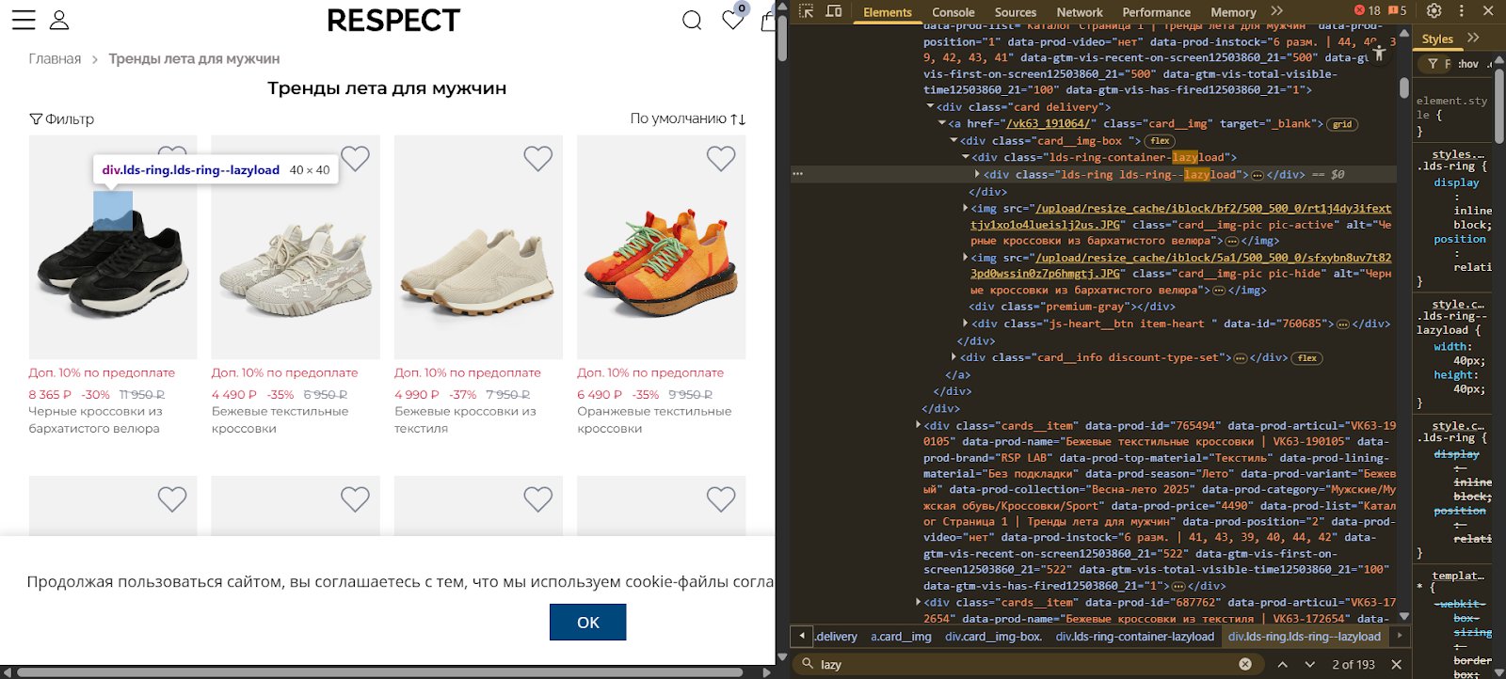Toggle the device toolbar emulation icon
1506x679 pixels.
(x=834, y=11)
